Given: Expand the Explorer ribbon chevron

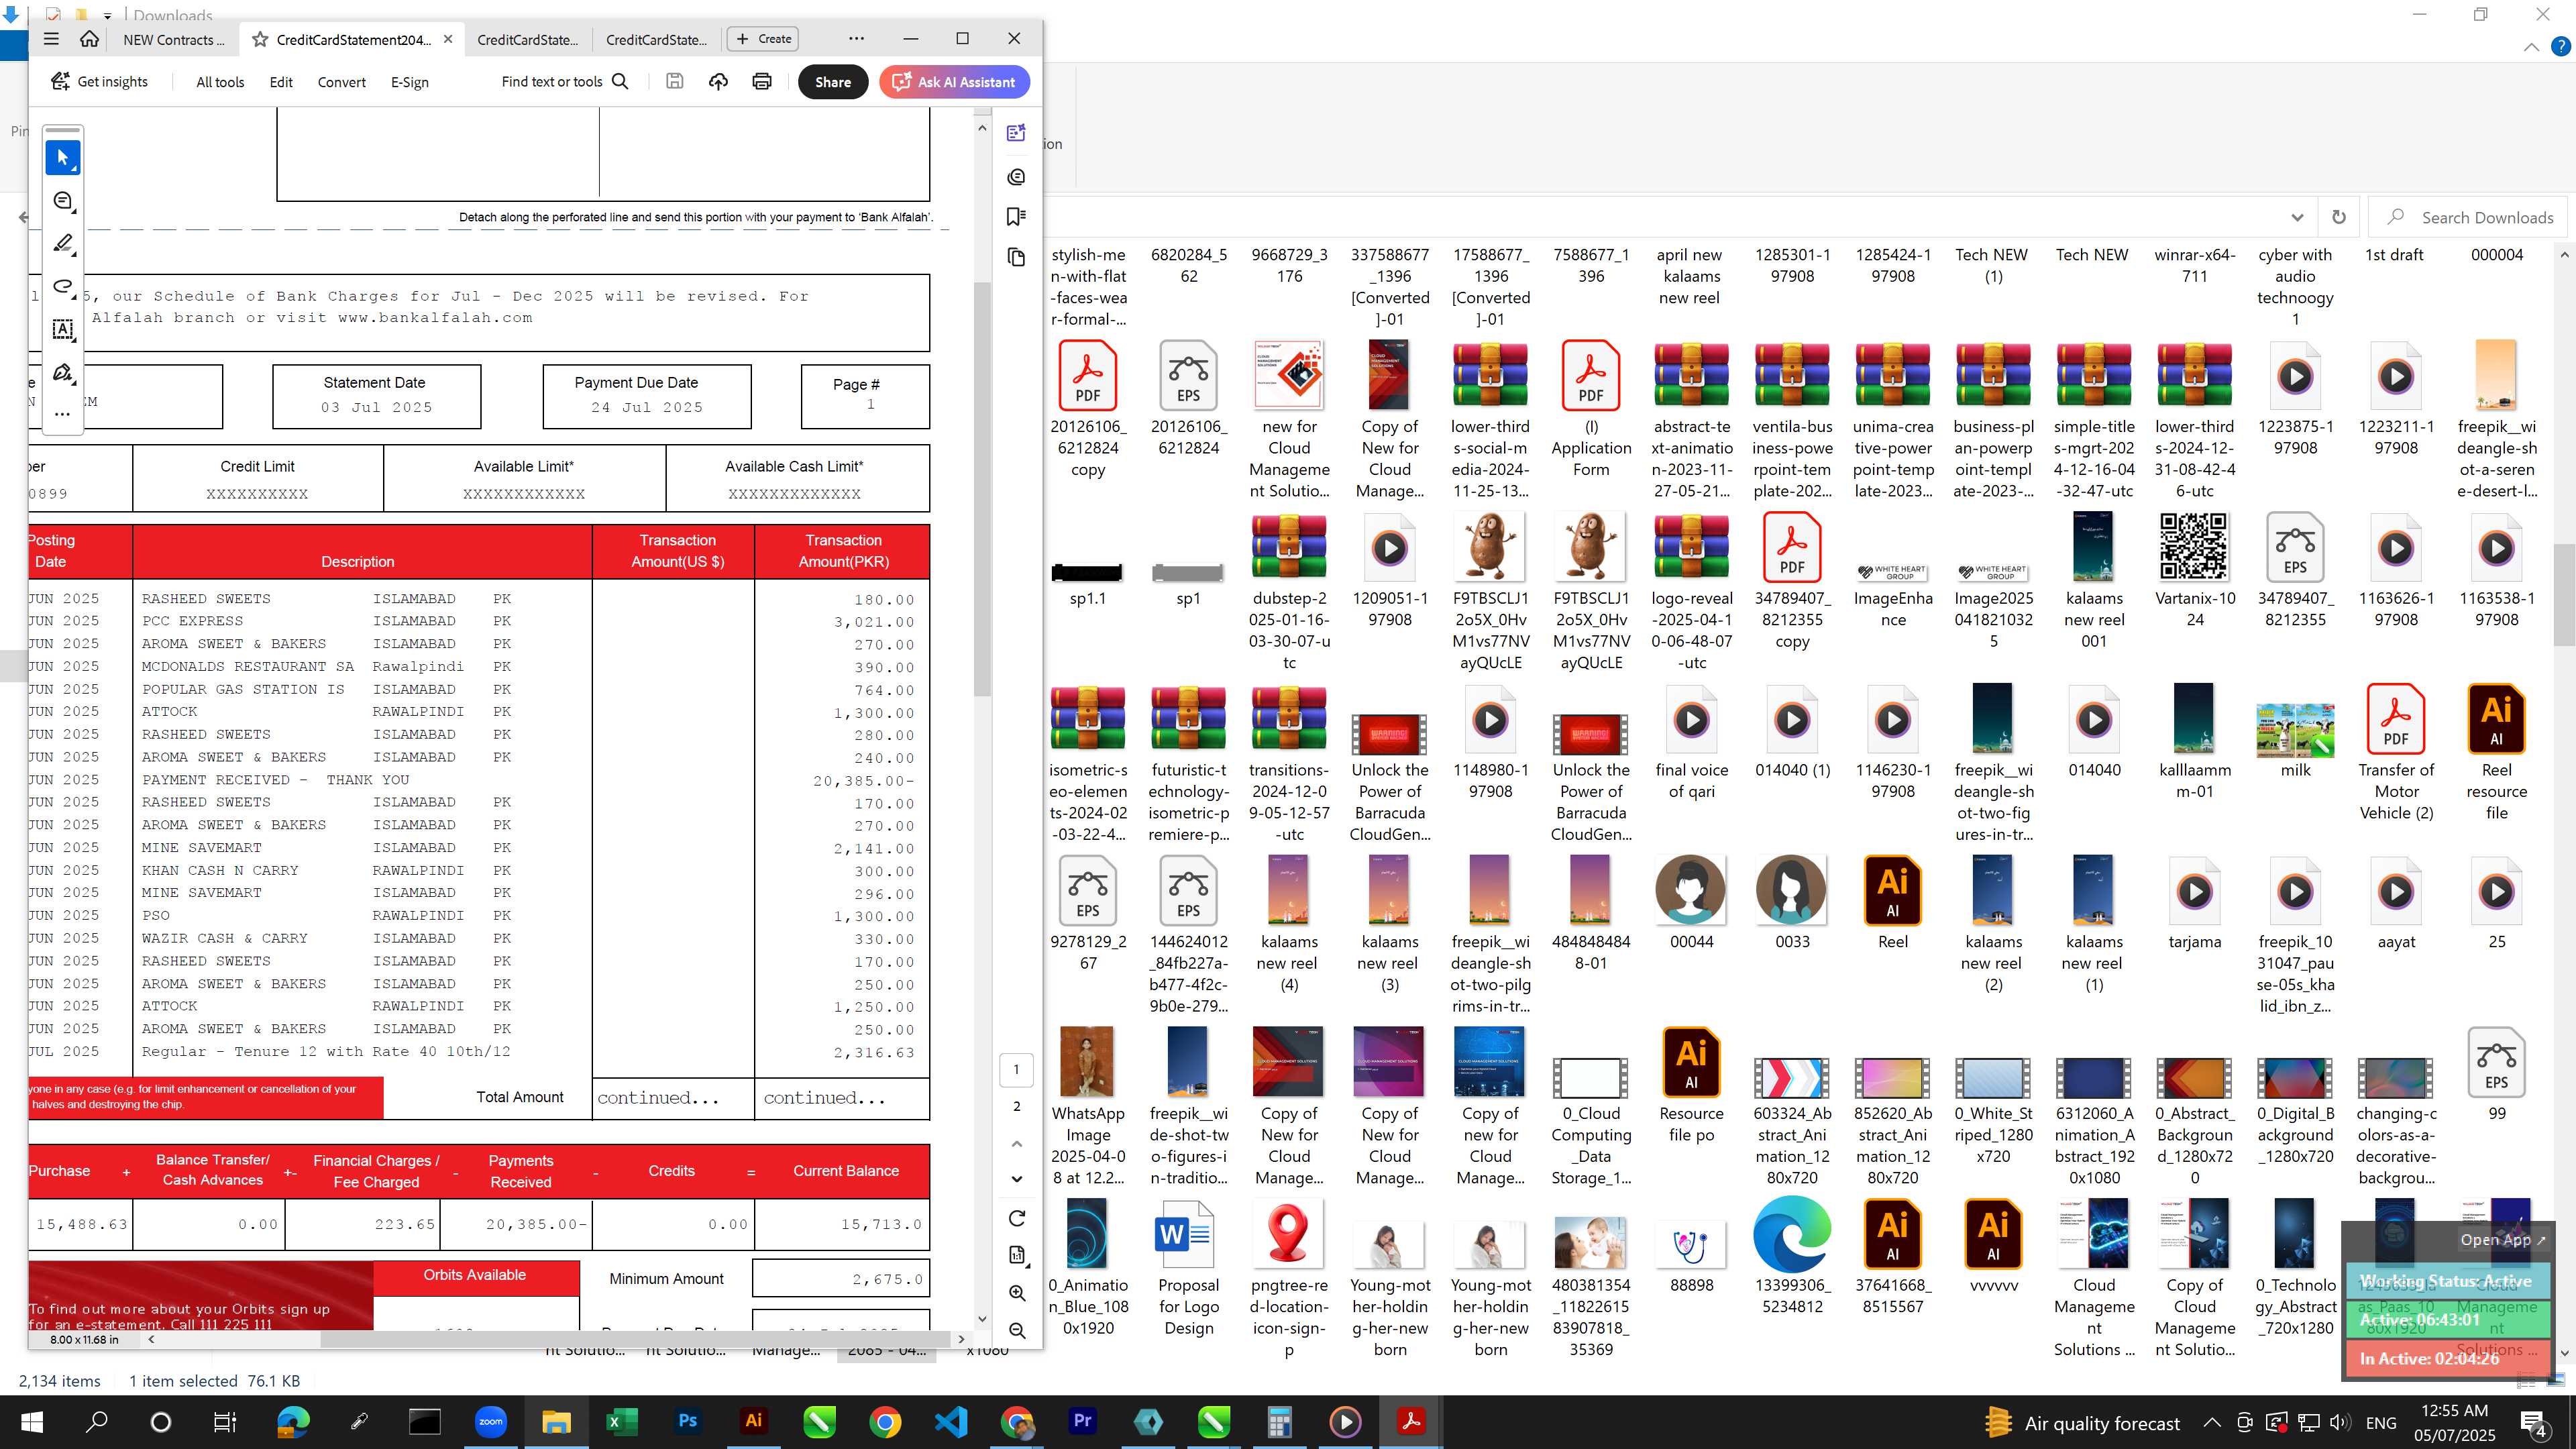Looking at the screenshot, I should click(2531, 47).
